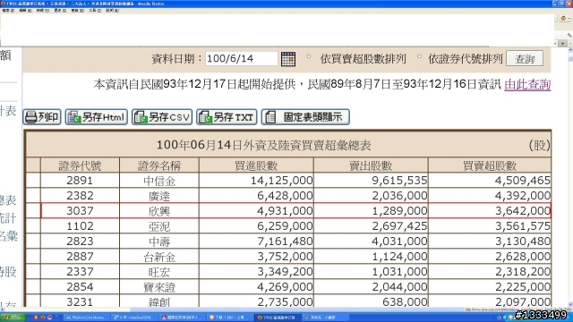Open the Windows Start button
Screen dimensions: 573x322
13,318
